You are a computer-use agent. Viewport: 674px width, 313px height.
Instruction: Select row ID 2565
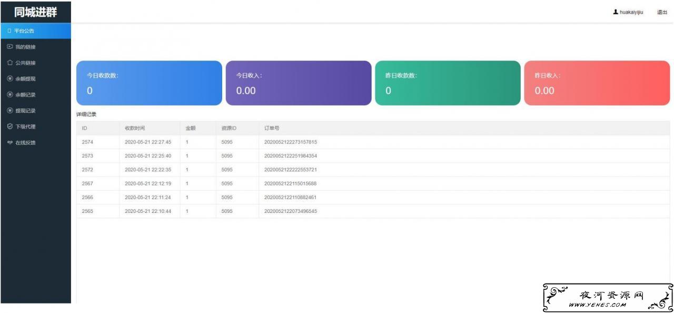tap(373, 211)
